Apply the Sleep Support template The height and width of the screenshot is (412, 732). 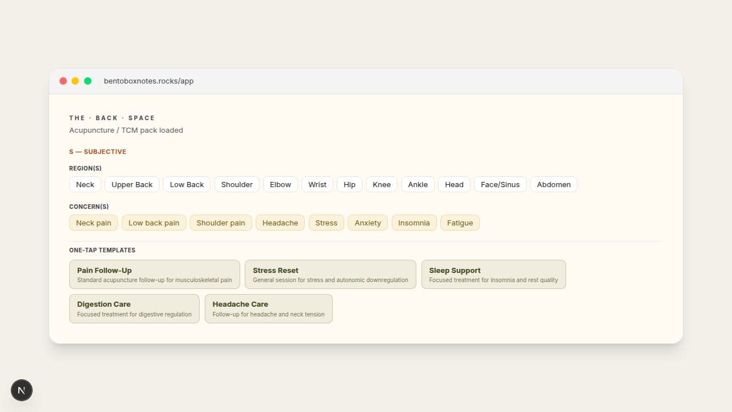(x=494, y=275)
